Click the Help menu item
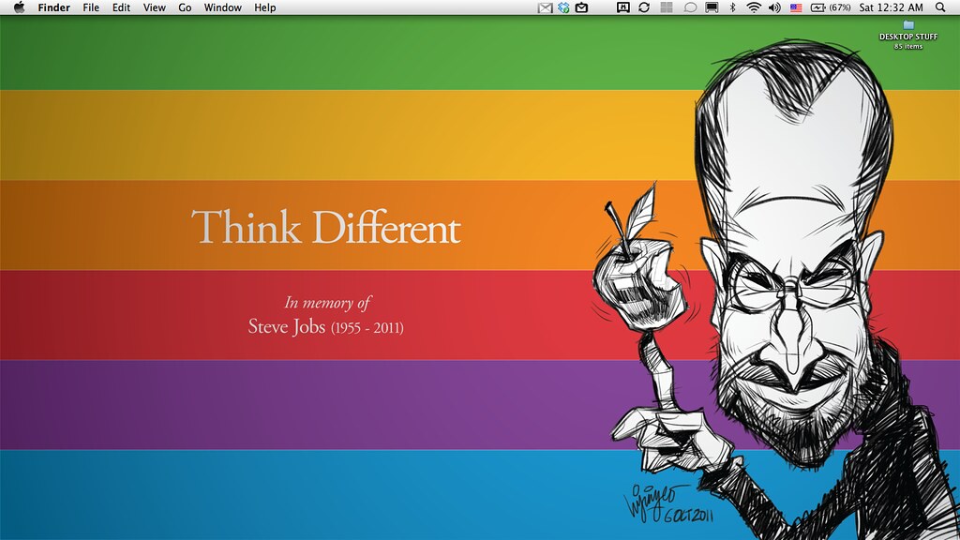Image resolution: width=960 pixels, height=540 pixels. pos(264,7)
